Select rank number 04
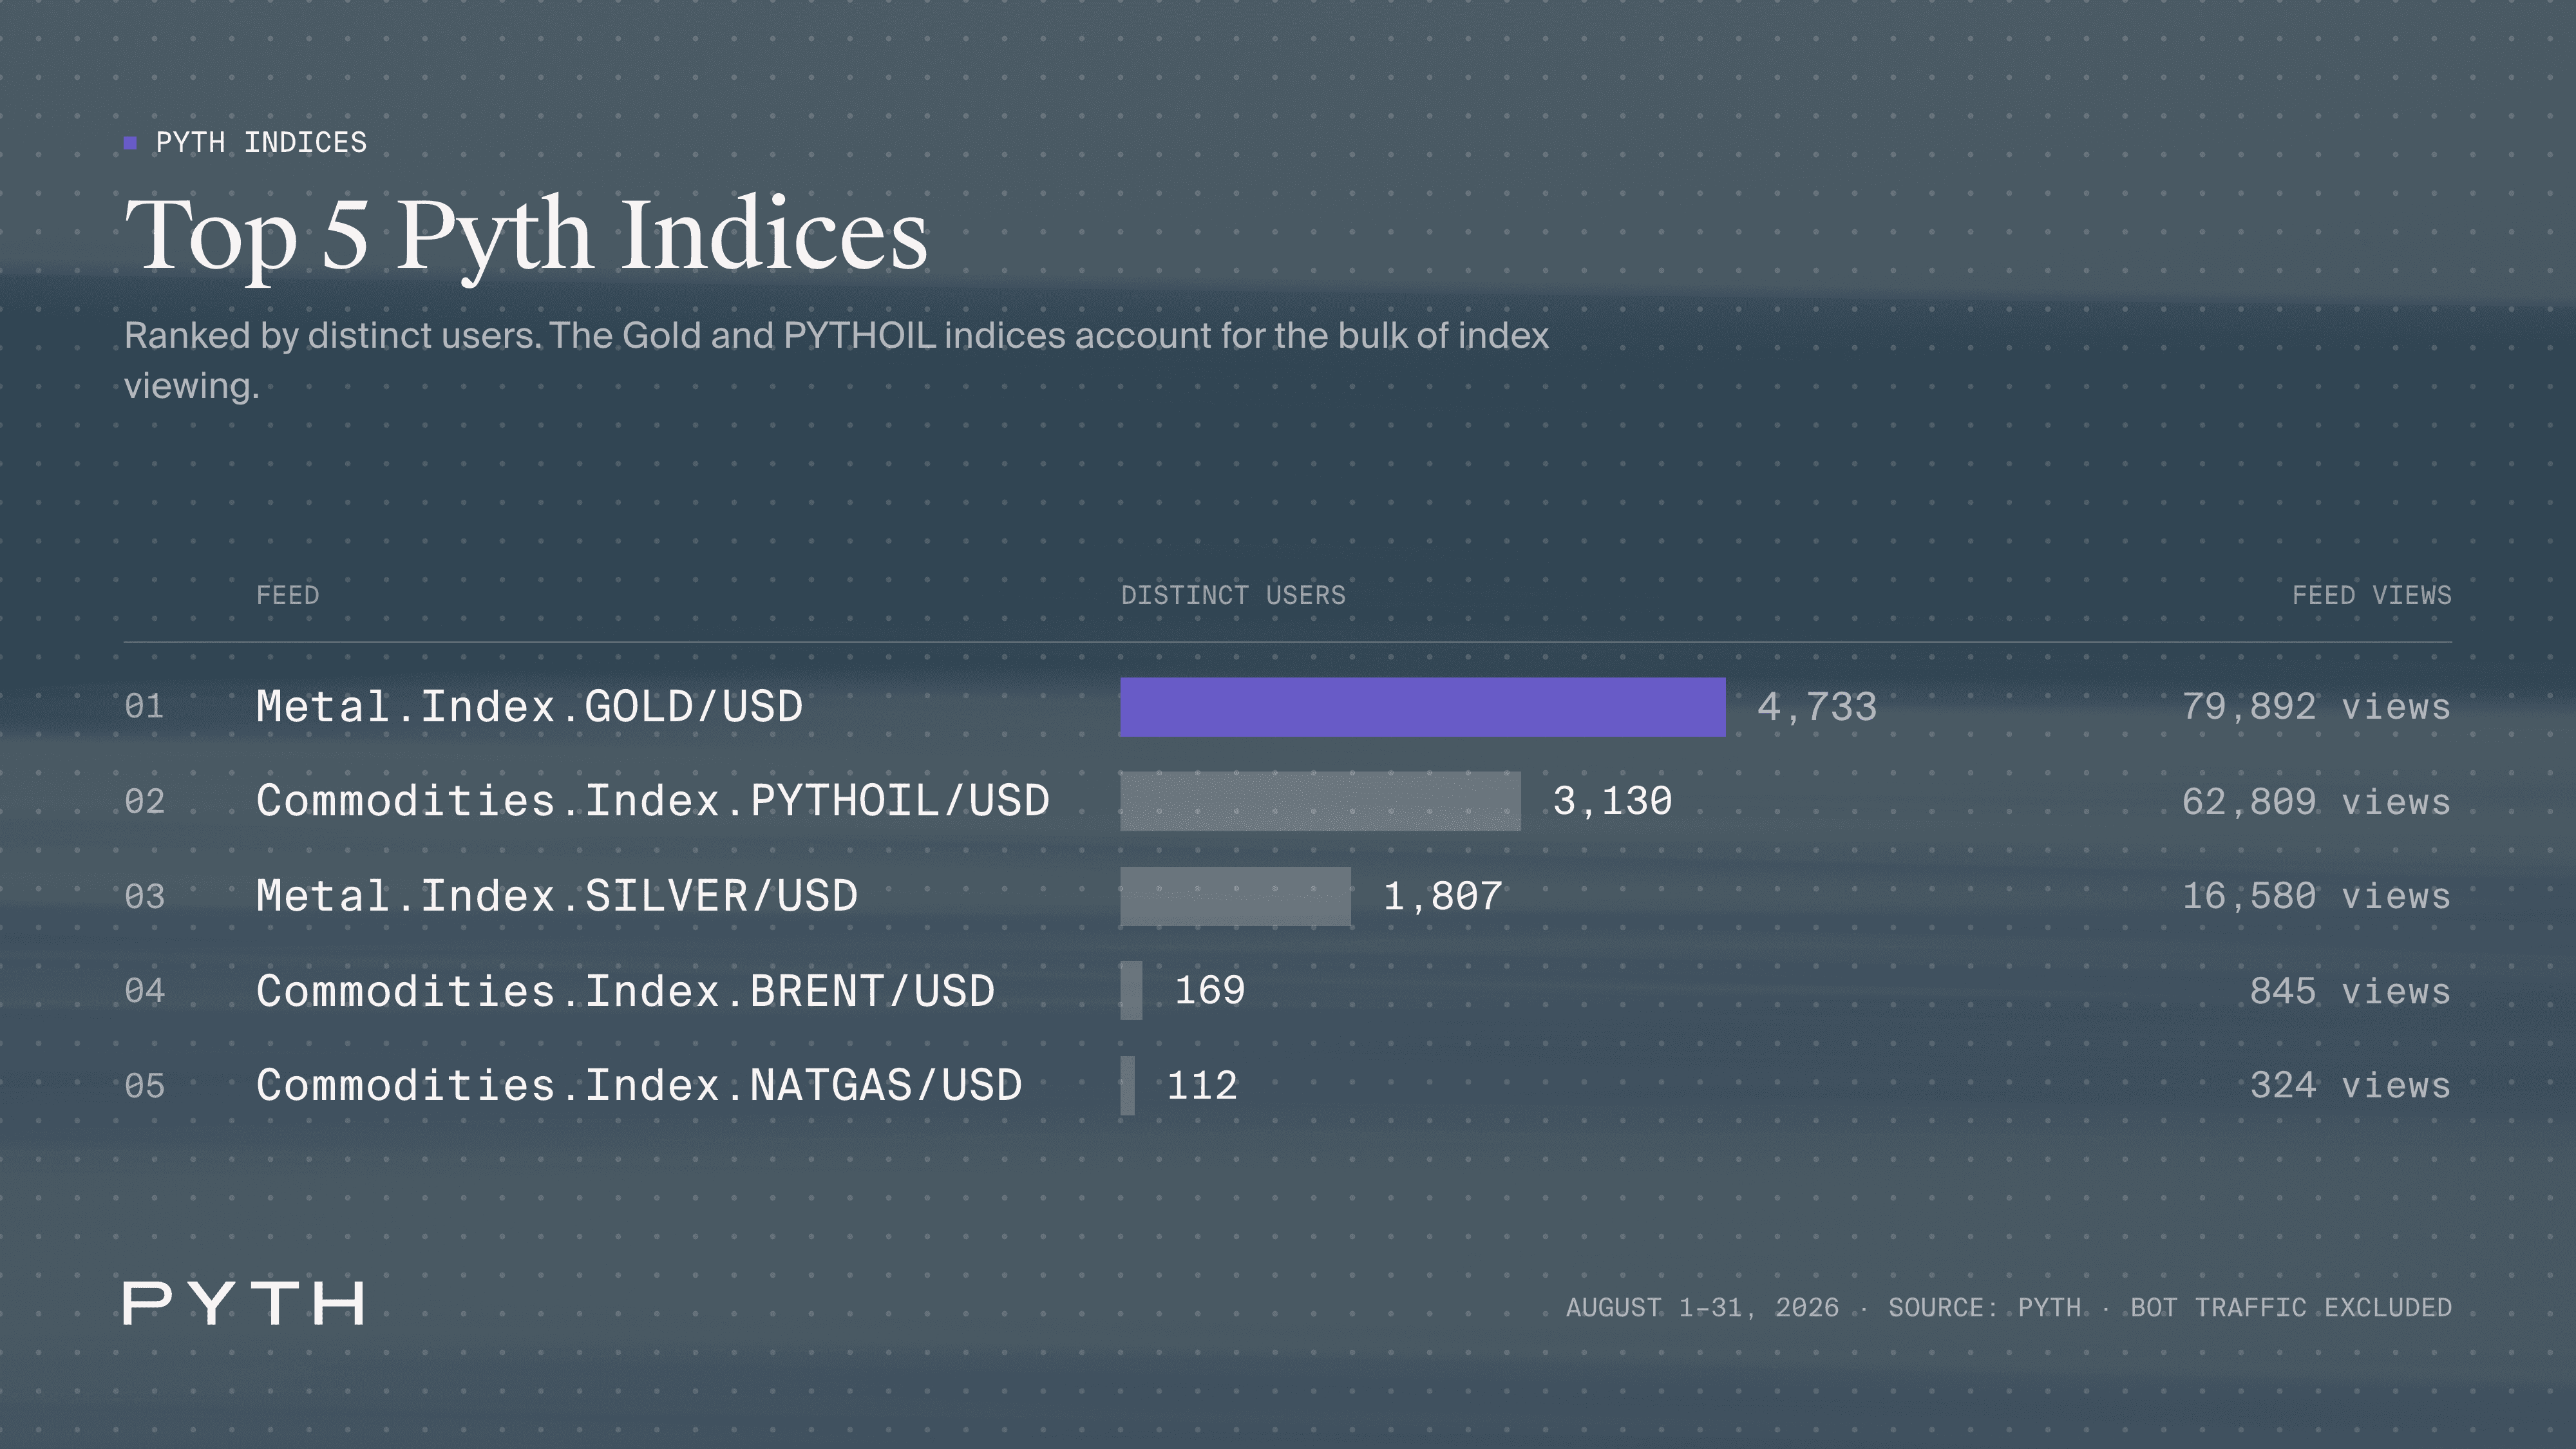The height and width of the screenshot is (1449, 2576). (x=144, y=991)
